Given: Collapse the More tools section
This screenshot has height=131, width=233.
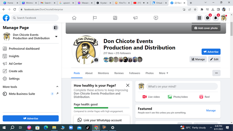Looking at the screenshot, I should (x=57, y=87).
